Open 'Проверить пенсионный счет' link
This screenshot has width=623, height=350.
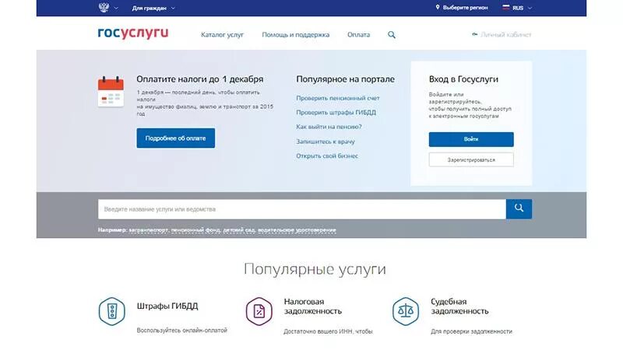338,98
